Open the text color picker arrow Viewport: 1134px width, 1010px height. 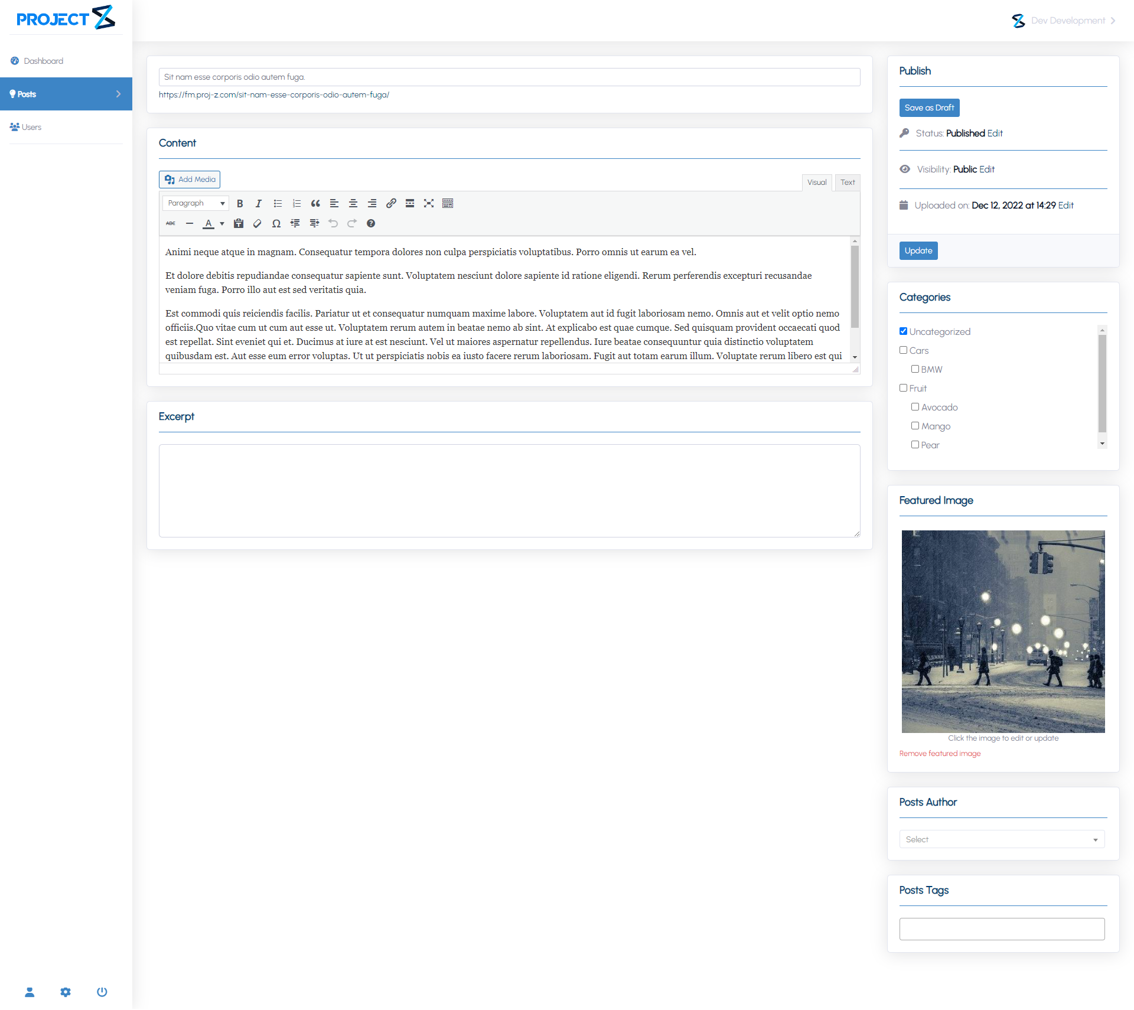point(222,223)
